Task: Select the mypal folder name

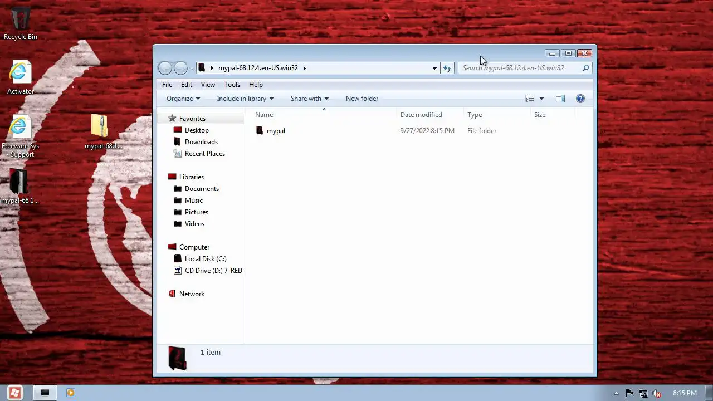Action: tap(276, 131)
